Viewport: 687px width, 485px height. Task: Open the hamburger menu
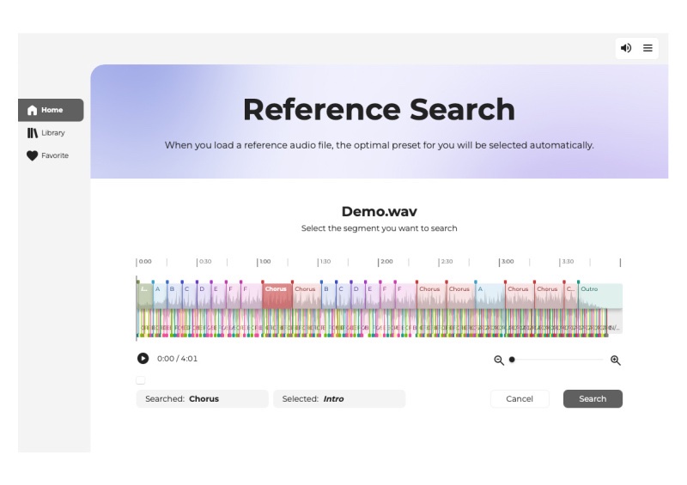[647, 48]
